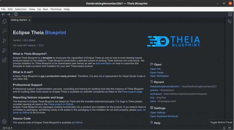234x130 pixels.
Task: Toggle the right side panel icon
Action: click(x=230, y=14)
